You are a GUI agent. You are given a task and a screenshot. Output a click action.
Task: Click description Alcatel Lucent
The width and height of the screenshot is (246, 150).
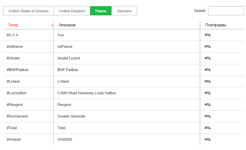[x=69, y=58]
